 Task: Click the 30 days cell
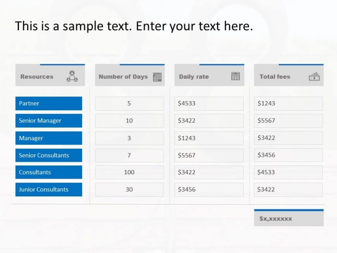(x=129, y=189)
